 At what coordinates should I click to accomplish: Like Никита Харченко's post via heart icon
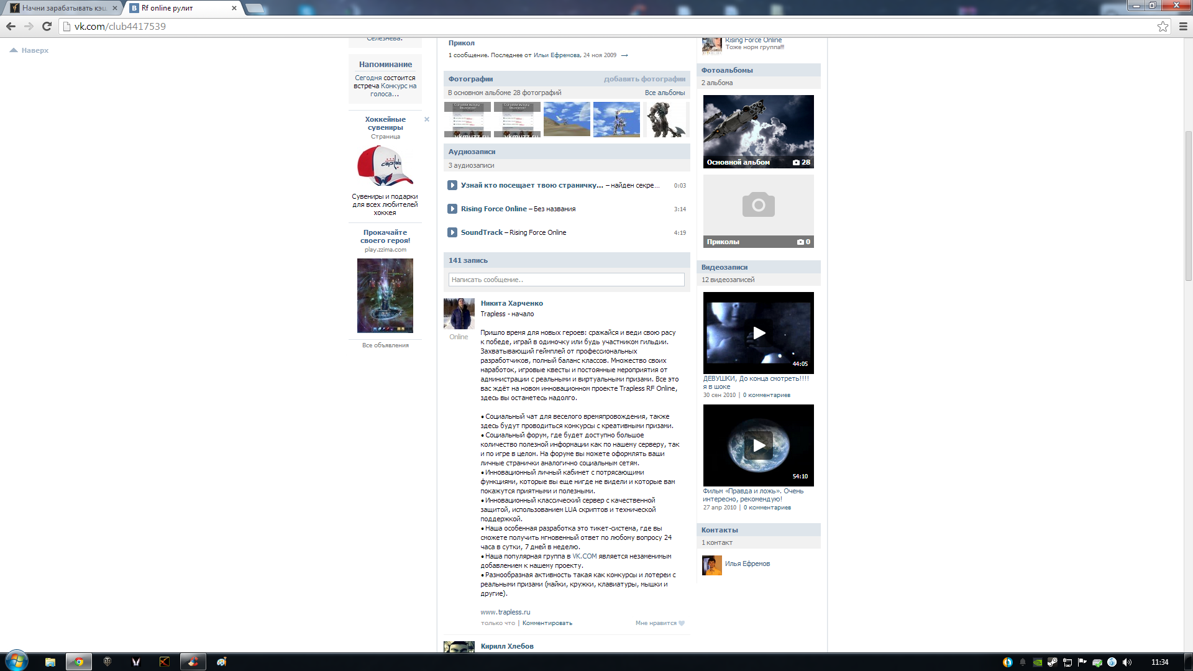(682, 623)
